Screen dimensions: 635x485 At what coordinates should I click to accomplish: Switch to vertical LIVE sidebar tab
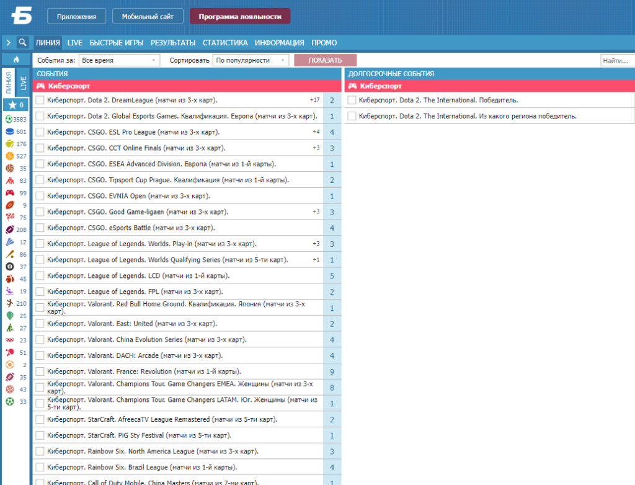click(x=23, y=82)
